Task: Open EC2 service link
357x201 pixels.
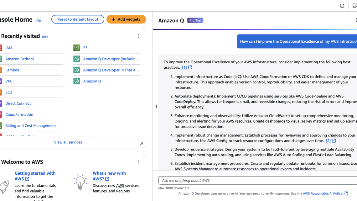Action: [x=9, y=92]
